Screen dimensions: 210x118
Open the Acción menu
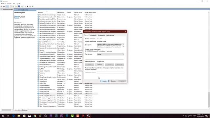tap(9, 4)
